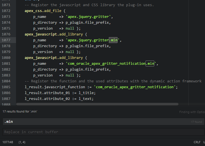Click 'l_result.javascript_function' on line 1085

click(55, 87)
